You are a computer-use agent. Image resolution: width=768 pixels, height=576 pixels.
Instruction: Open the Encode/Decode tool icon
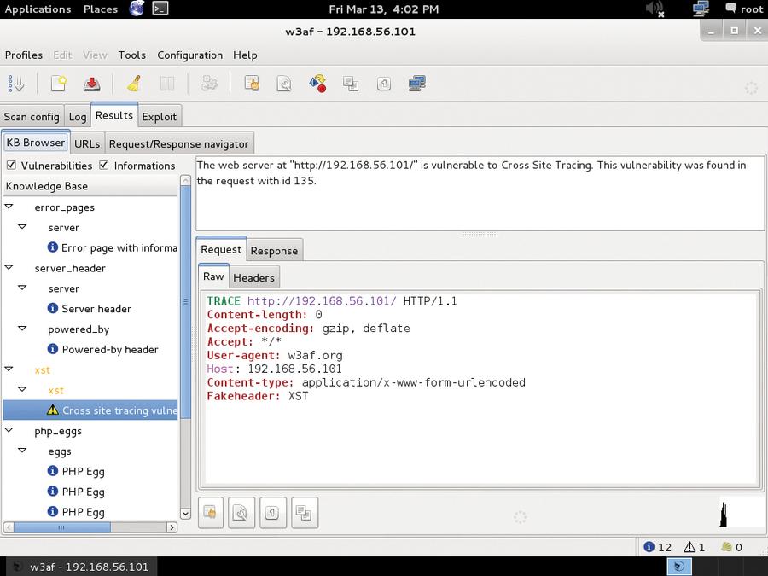pos(318,84)
